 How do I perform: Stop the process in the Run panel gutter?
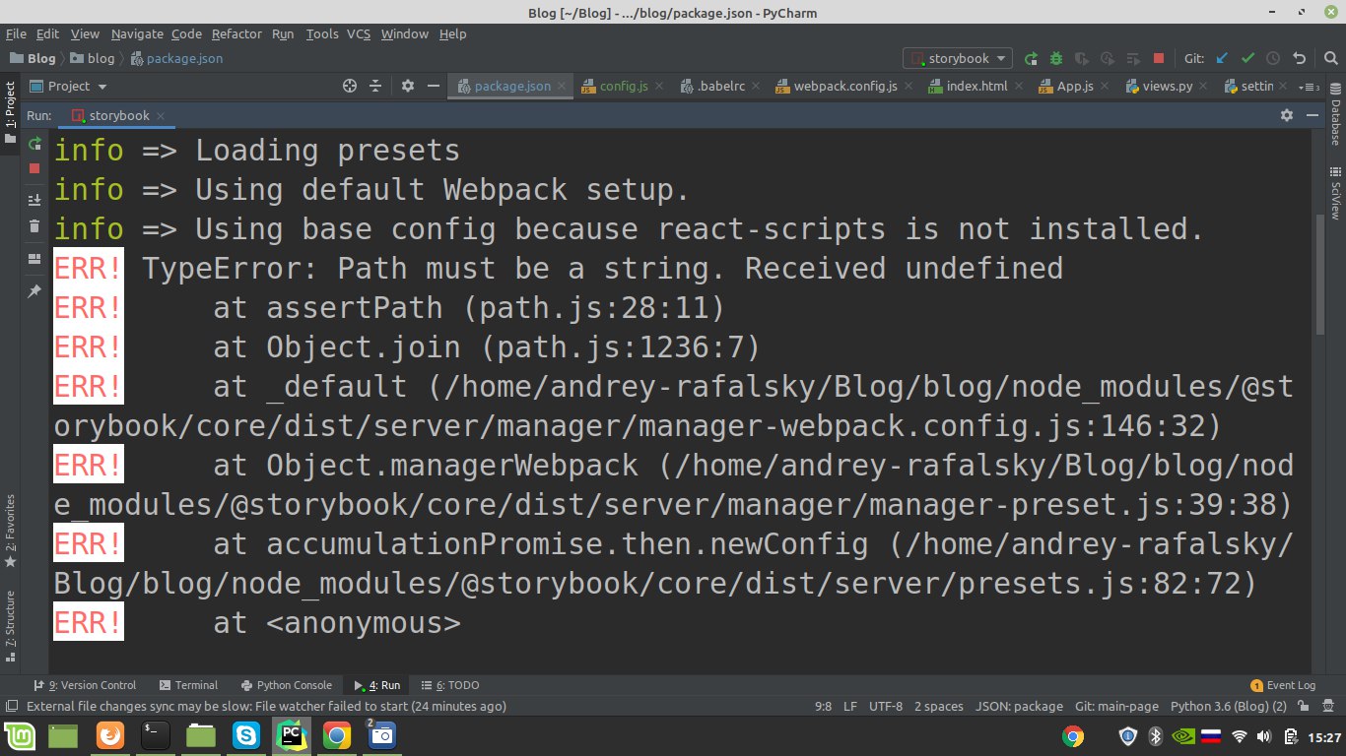point(34,168)
